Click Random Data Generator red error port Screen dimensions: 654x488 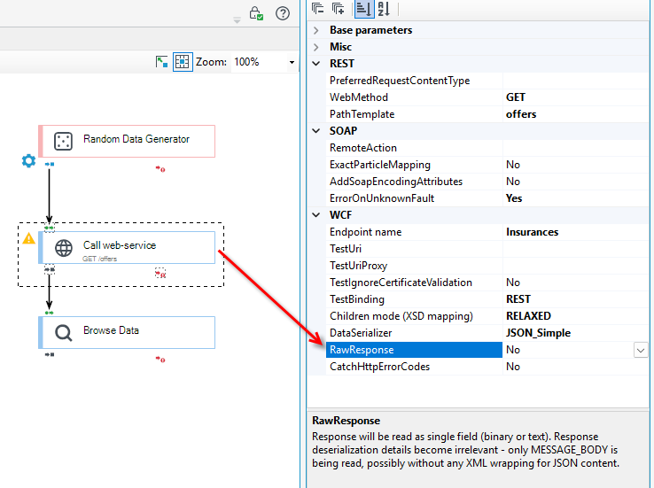coord(160,169)
